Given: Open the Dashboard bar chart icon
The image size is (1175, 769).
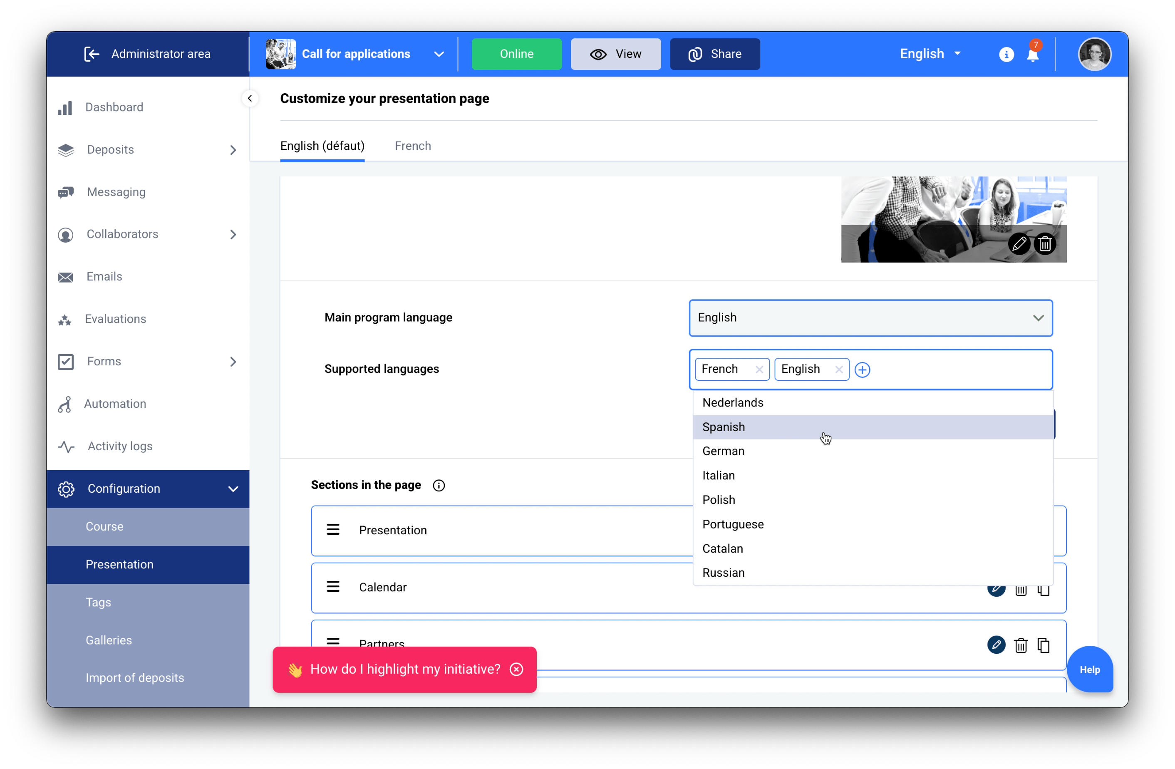Looking at the screenshot, I should tap(65, 108).
